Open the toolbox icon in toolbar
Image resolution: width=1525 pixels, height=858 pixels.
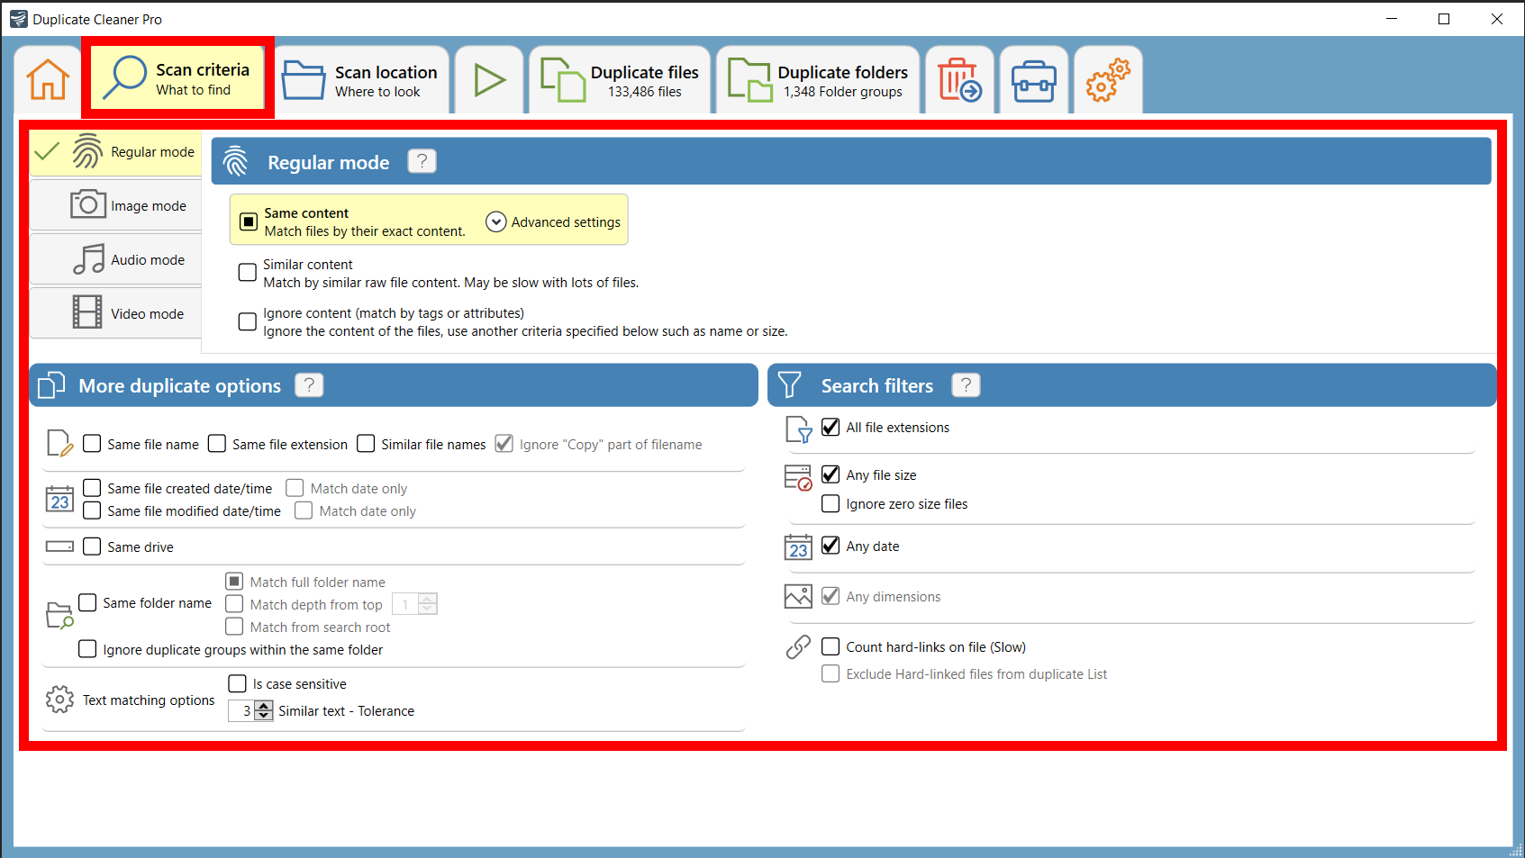click(1032, 79)
